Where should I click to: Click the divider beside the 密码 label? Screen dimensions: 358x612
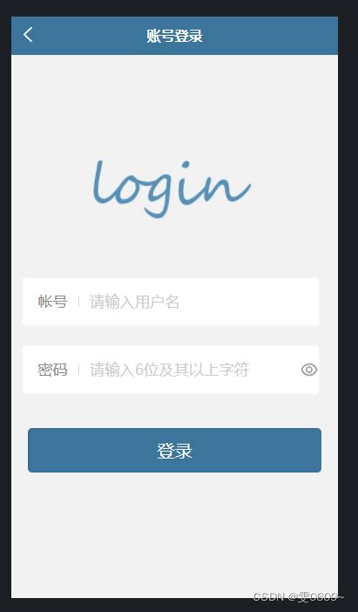(78, 370)
